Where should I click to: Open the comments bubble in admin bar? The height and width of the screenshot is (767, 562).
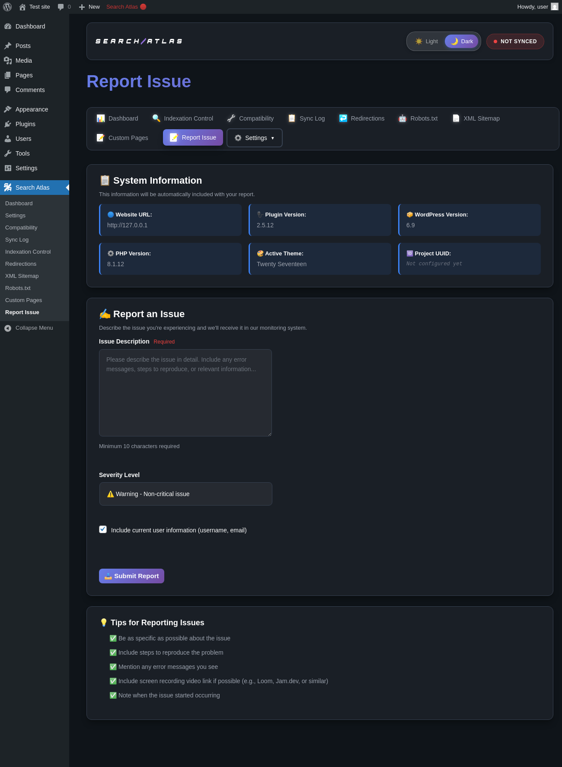61,7
